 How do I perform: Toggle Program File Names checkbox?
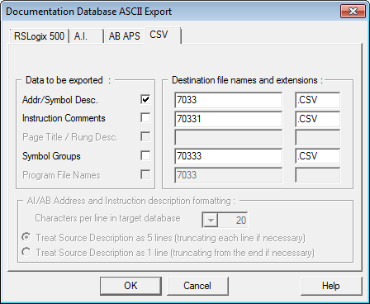[145, 174]
